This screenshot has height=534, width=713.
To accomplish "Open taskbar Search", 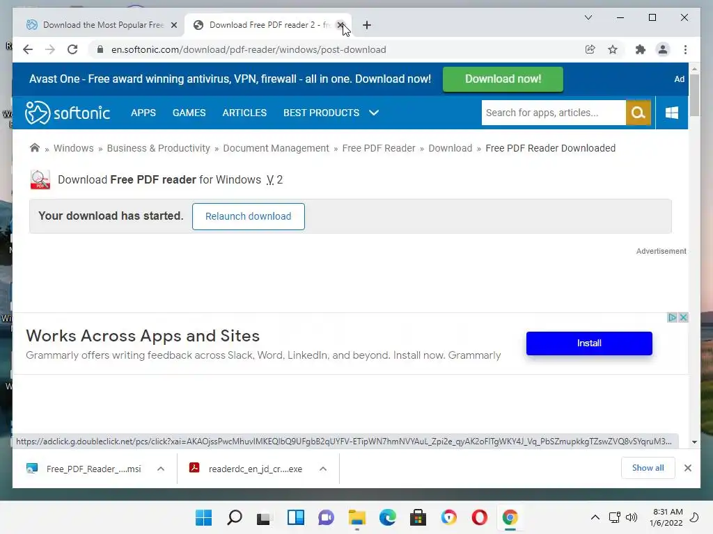I will point(234,517).
